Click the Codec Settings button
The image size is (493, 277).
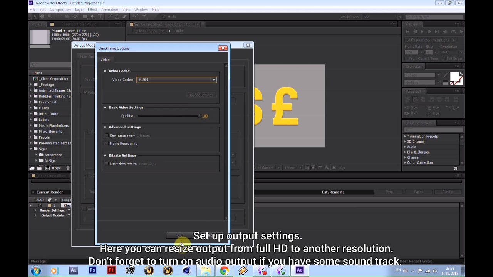click(201, 95)
